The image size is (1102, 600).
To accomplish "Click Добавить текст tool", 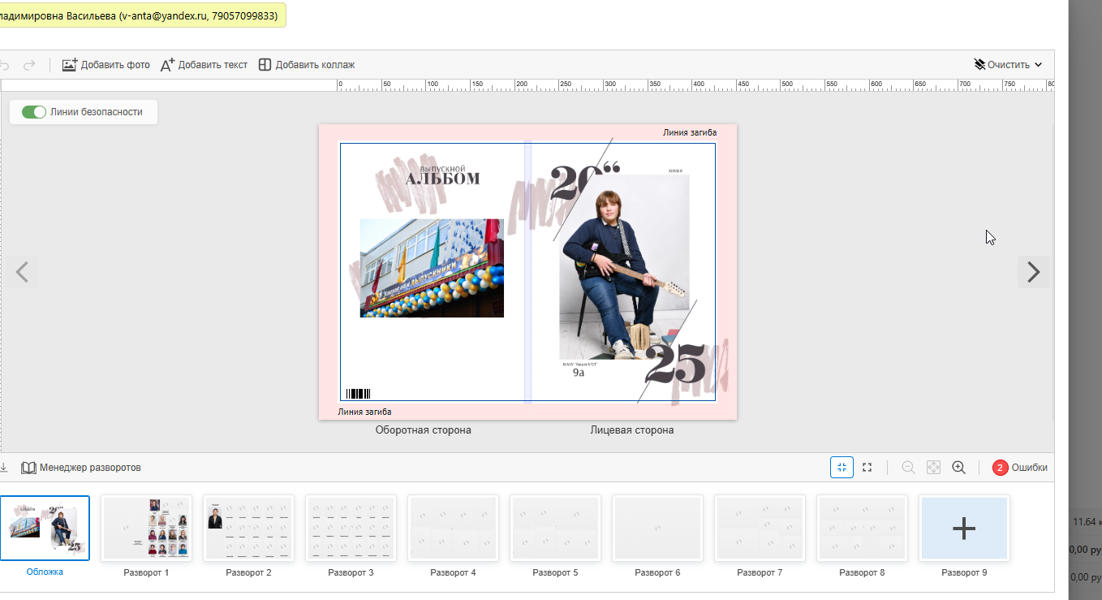I will click(204, 65).
